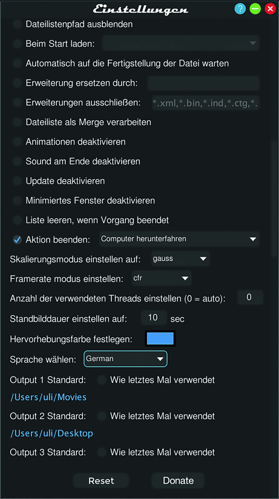Image resolution: width=279 pixels, height=499 pixels.
Task: Uncheck the "Aktion beenden" checkbox
Action: click(x=17, y=240)
